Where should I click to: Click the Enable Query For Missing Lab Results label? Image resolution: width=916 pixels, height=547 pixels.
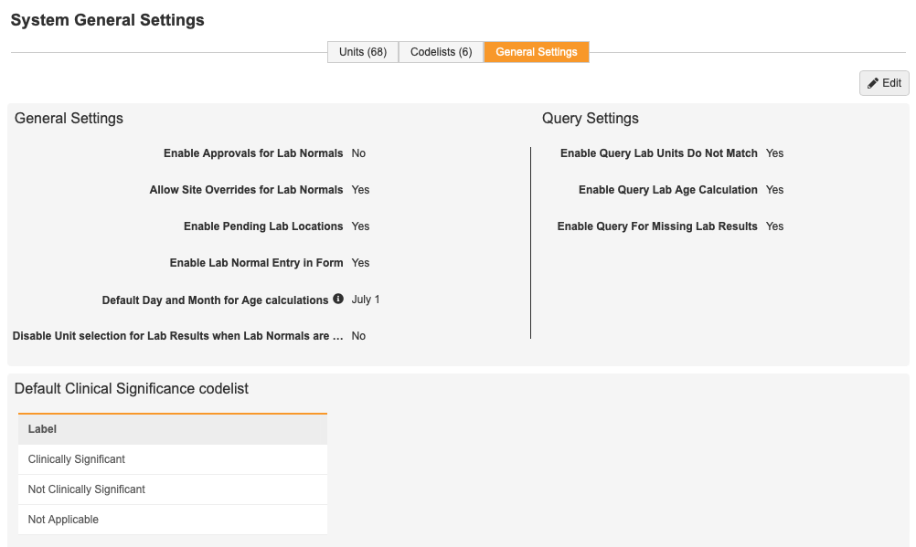coord(657,226)
